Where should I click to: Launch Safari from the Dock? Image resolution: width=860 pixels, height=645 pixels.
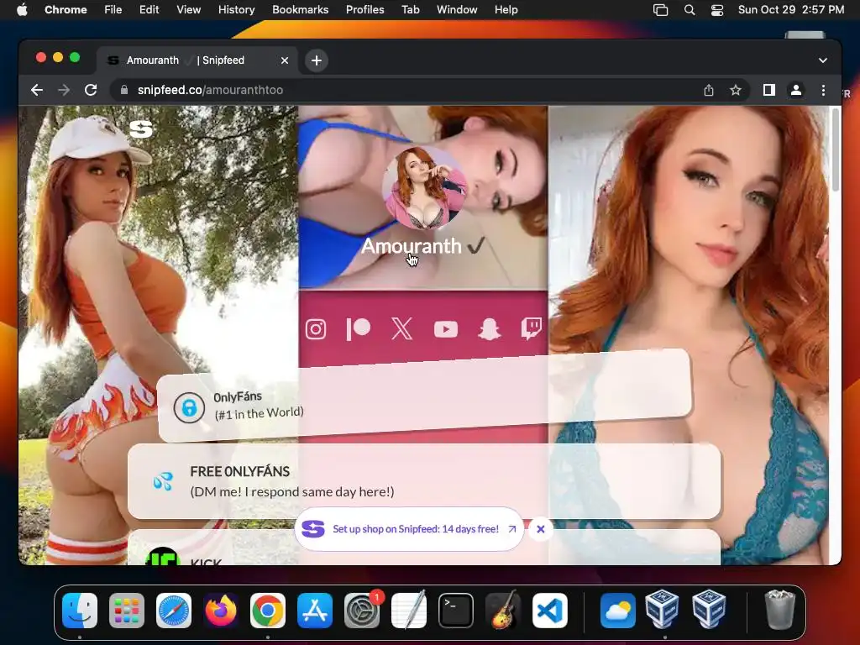[174, 611]
